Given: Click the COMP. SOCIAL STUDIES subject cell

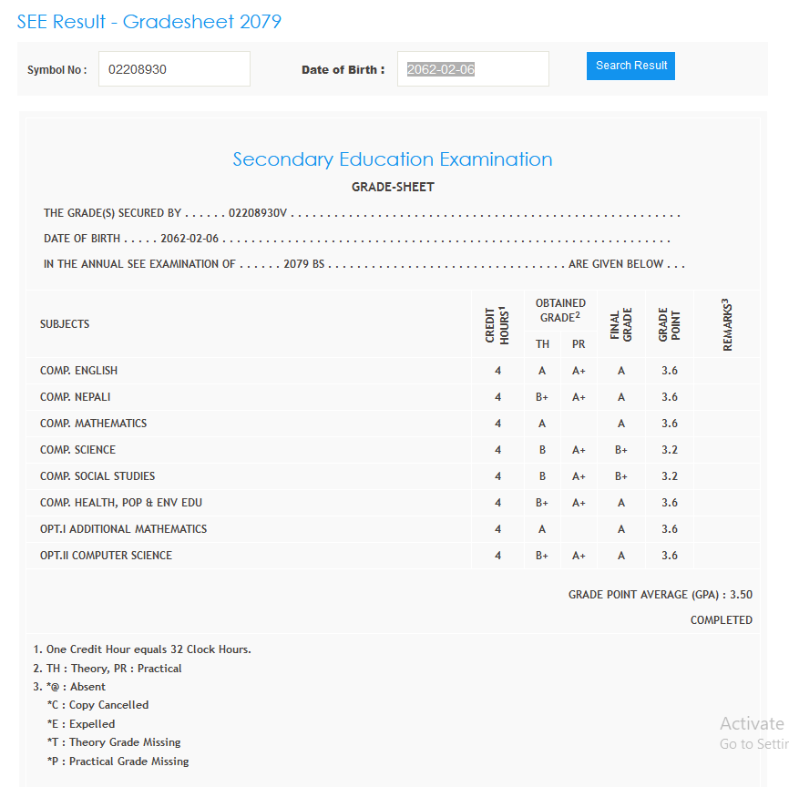Looking at the screenshot, I should [97, 476].
